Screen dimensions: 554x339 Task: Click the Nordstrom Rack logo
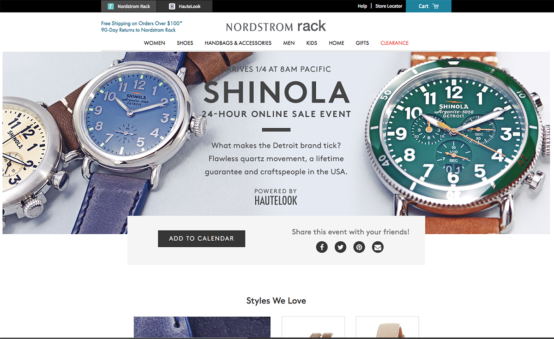(x=276, y=26)
